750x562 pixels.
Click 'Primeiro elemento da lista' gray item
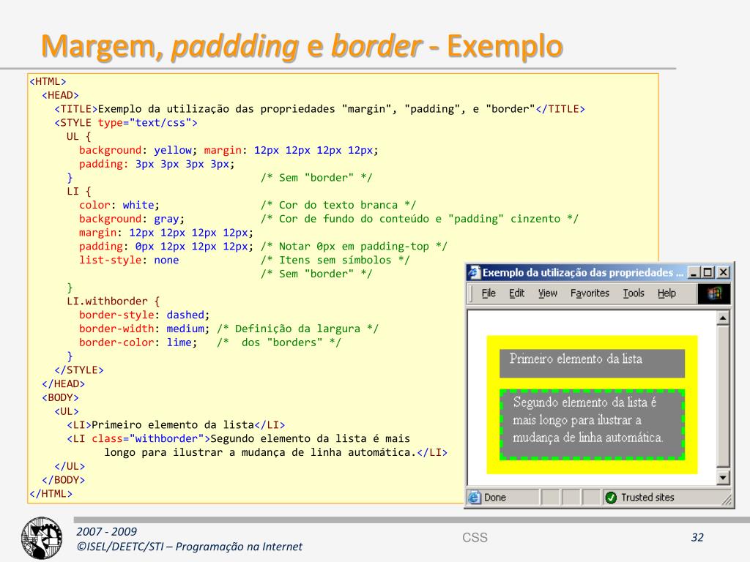click(x=592, y=363)
